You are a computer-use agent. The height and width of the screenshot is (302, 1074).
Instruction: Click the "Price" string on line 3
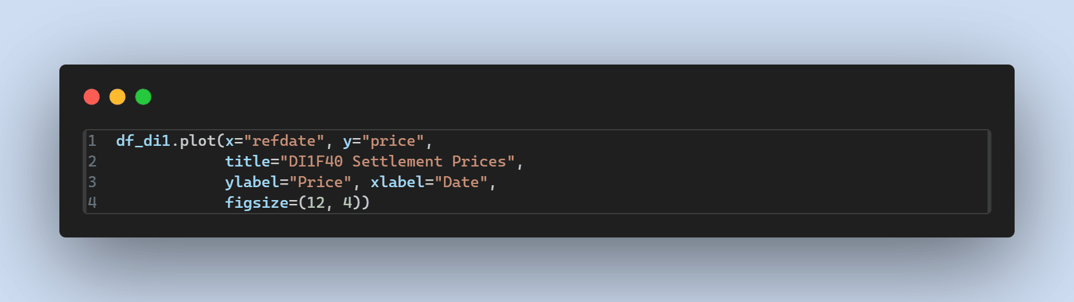click(319, 182)
